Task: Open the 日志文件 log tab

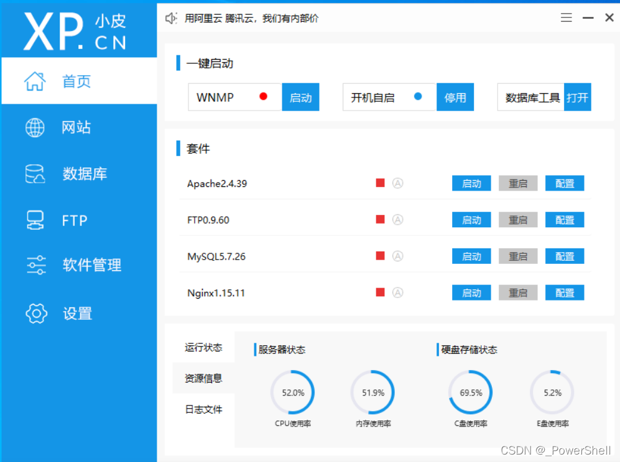Action: click(202, 409)
